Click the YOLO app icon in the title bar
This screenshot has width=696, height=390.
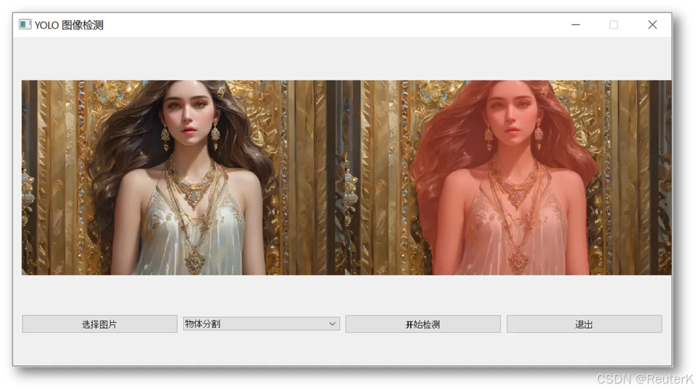click(24, 24)
